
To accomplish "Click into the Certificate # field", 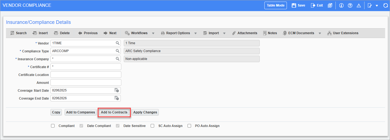I will point(86,67).
